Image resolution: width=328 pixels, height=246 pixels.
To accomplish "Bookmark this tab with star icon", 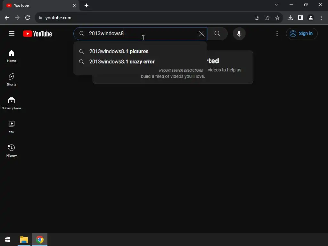I will (277, 18).
